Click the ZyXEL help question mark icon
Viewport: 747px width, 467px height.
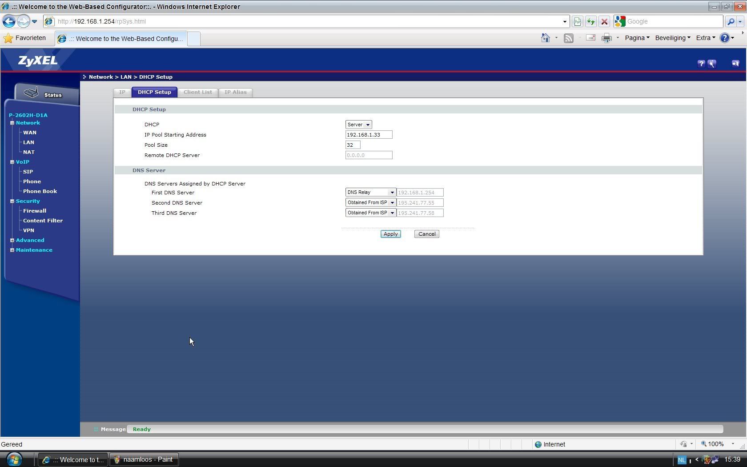click(701, 64)
